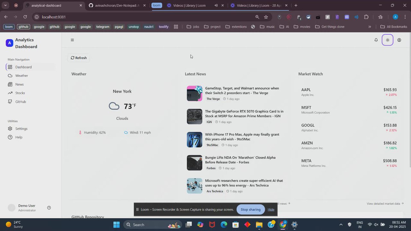Click the Analytics Dashboard logo icon
Image resolution: width=411 pixels, height=231 pixels.
[10, 43]
